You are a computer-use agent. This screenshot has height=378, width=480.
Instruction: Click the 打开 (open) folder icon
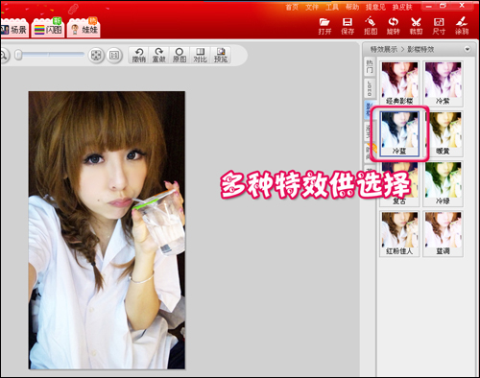coord(324,26)
